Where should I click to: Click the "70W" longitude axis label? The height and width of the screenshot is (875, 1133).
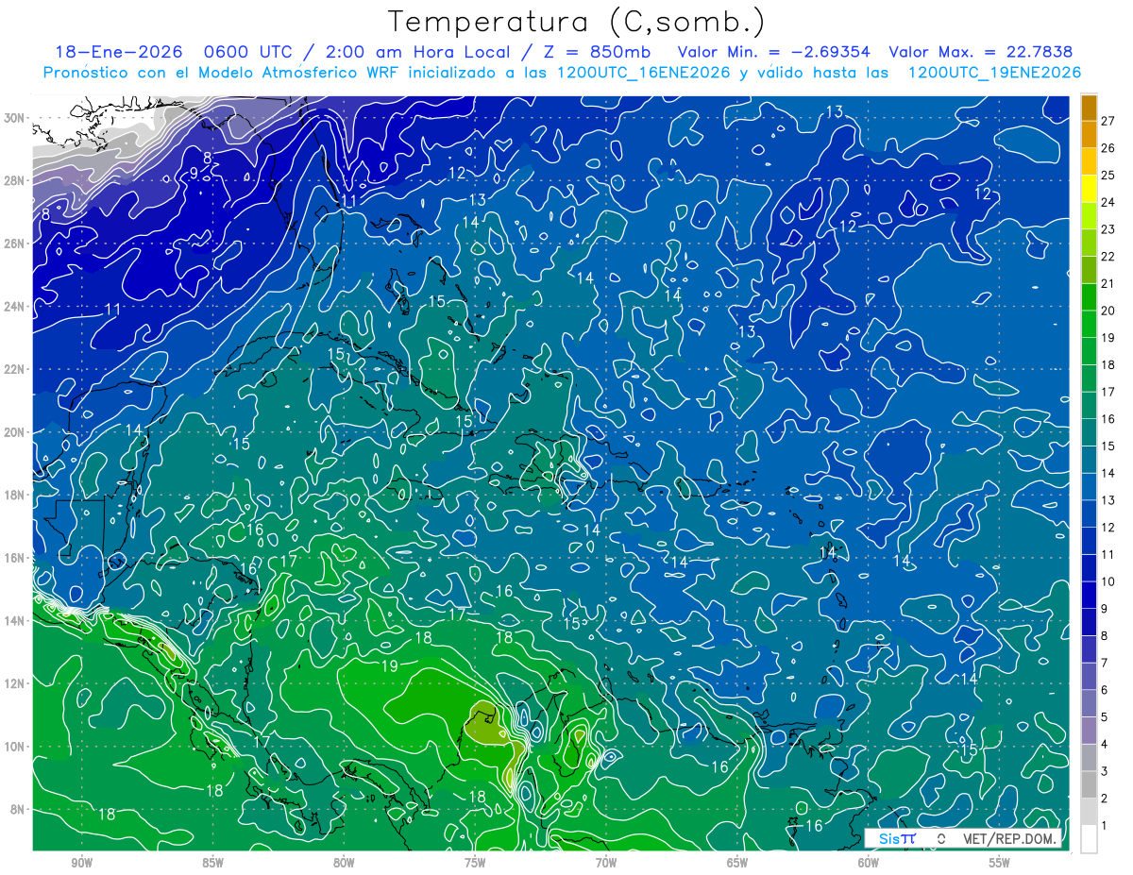point(606,863)
